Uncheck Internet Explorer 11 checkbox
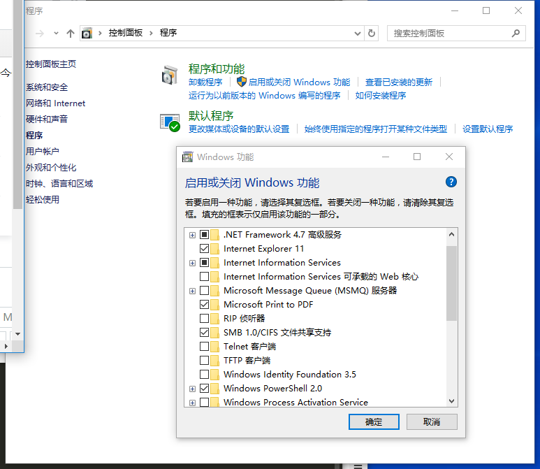This screenshot has width=540, height=469. point(204,248)
